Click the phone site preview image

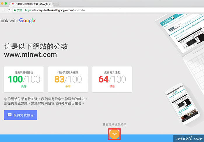(182, 104)
